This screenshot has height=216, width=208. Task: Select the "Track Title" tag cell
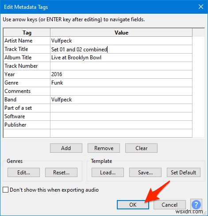[27, 49]
